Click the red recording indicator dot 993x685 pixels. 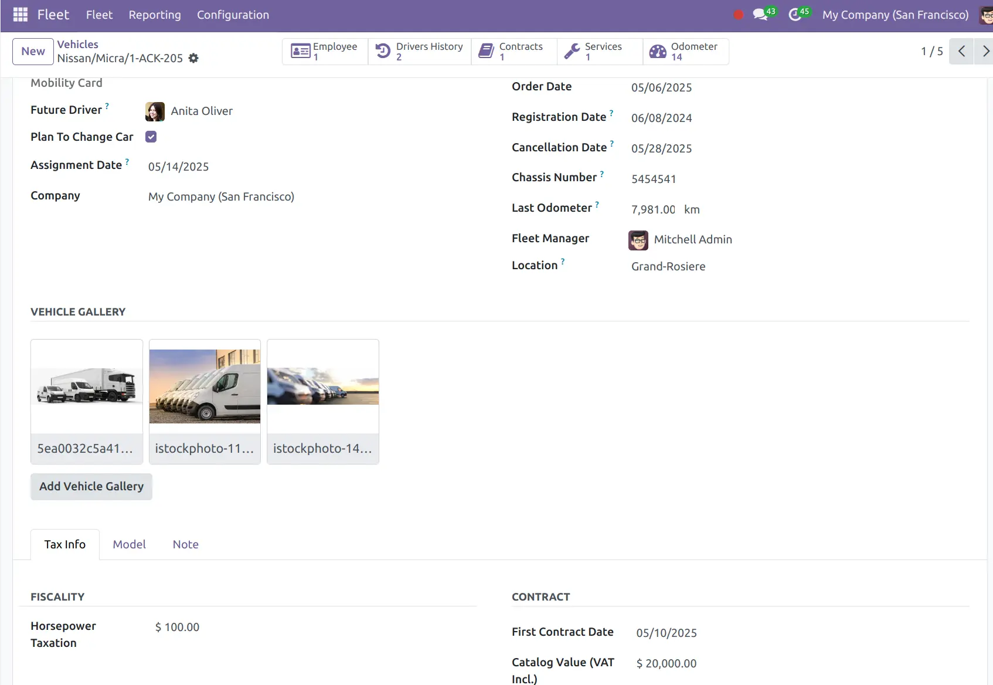(x=739, y=15)
